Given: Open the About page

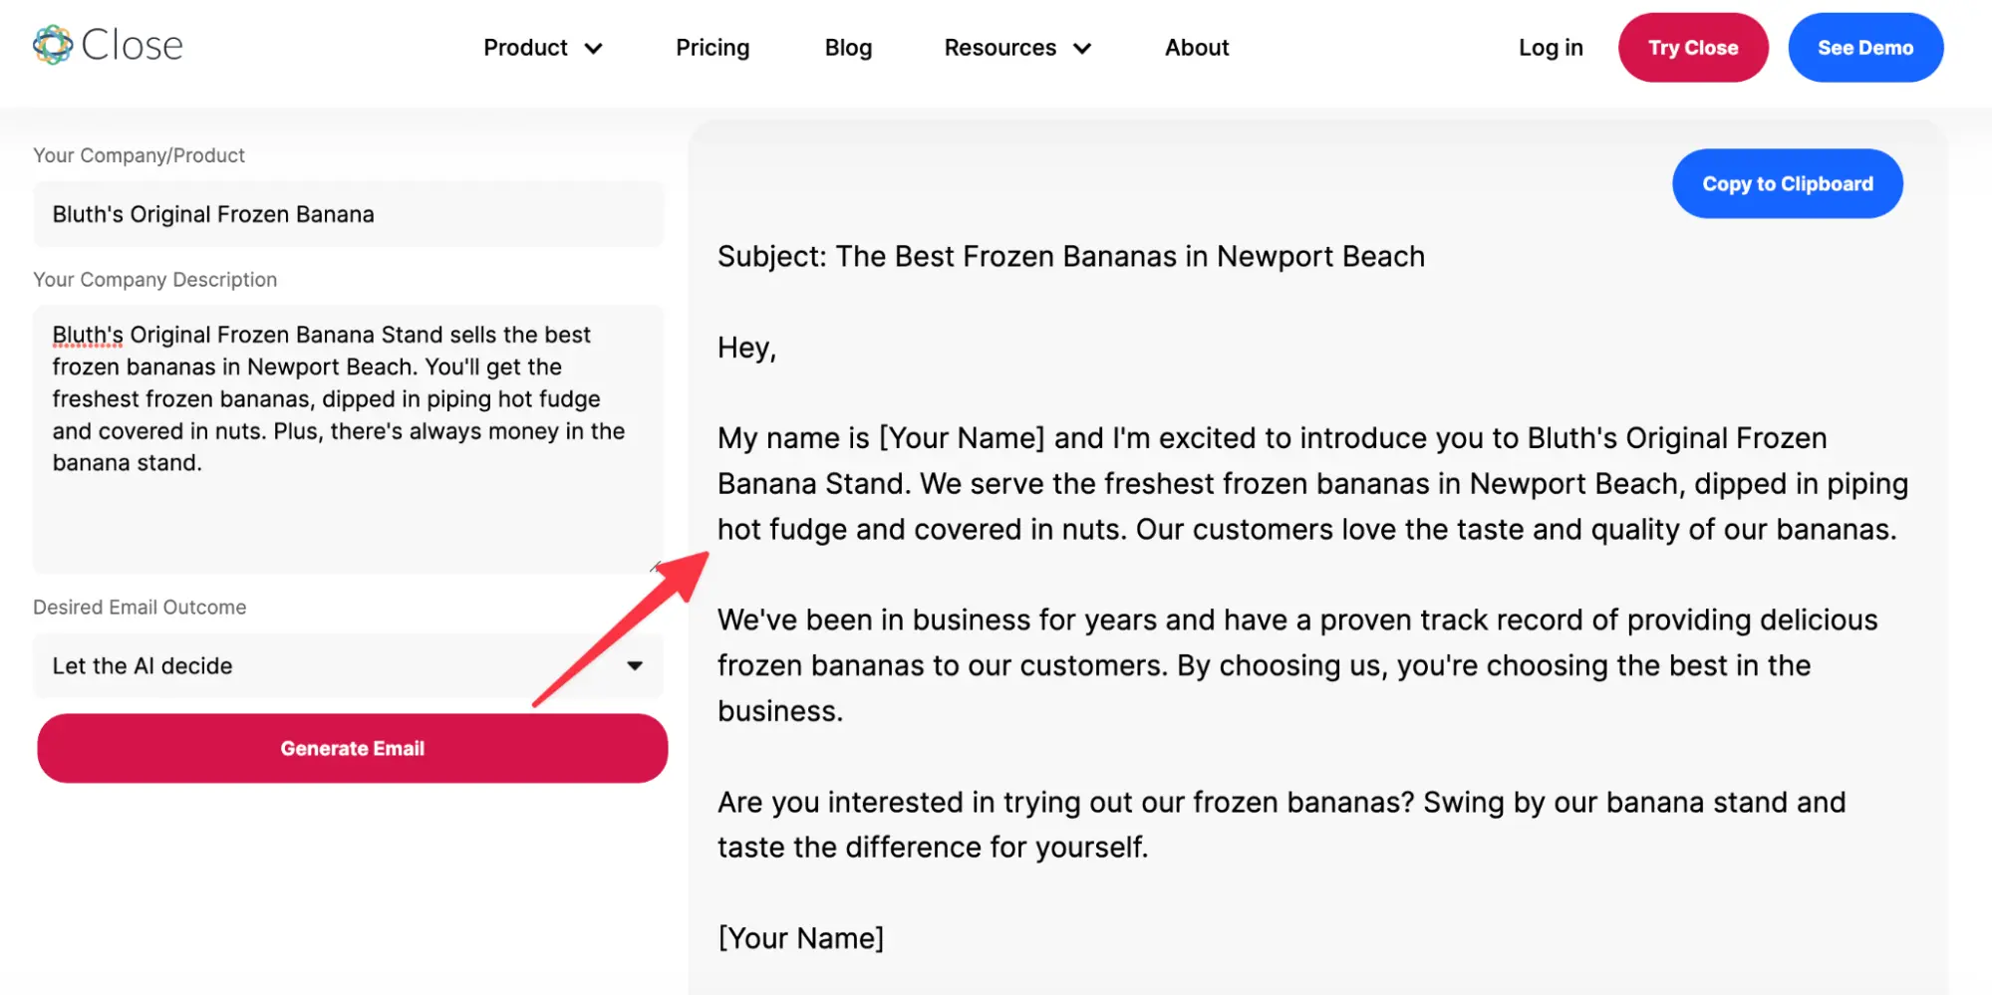Looking at the screenshot, I should click(1196, 48).
